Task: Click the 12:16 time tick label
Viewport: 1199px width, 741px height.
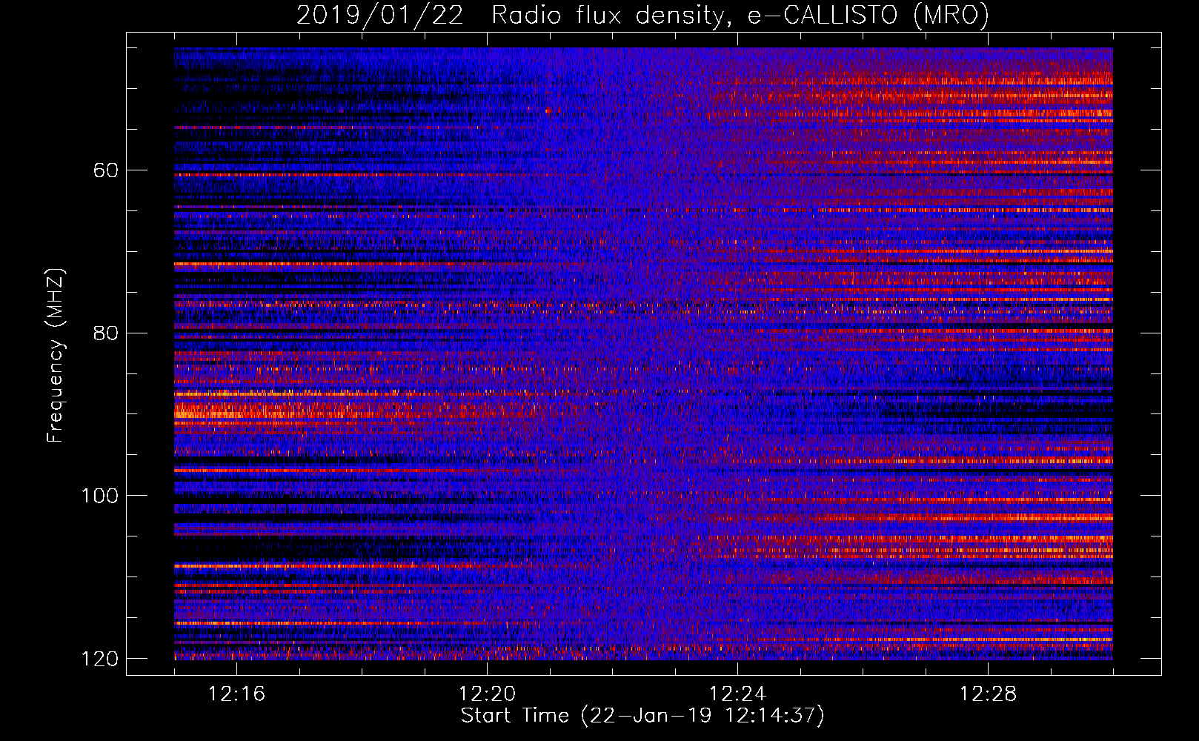Action: pos(236,694)
